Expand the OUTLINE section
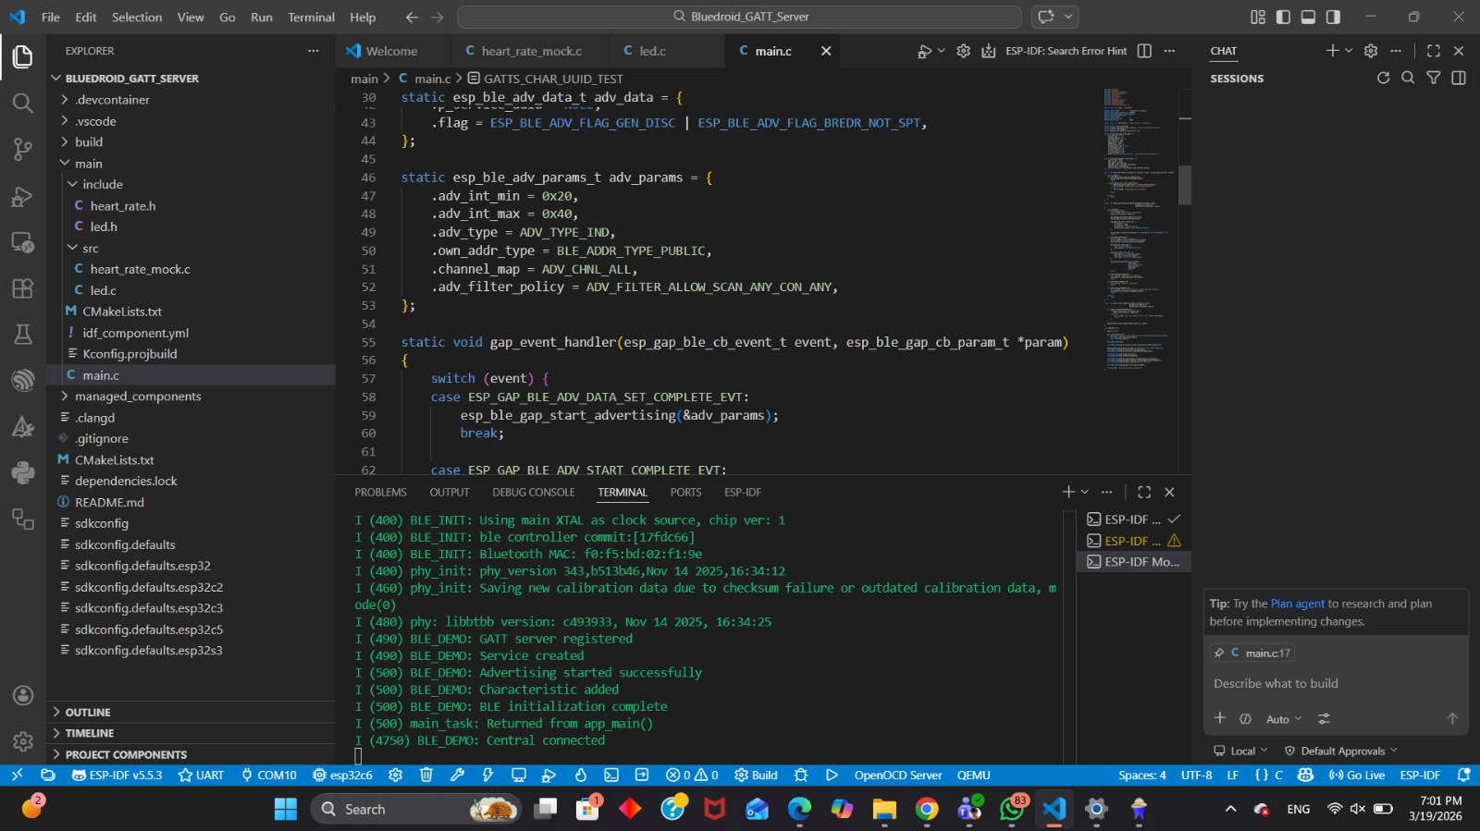This screenshot has width=1480, height=831. coord(88,713)
